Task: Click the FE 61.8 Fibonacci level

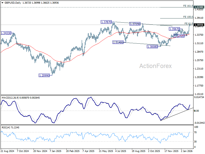Action: point(189,24)
